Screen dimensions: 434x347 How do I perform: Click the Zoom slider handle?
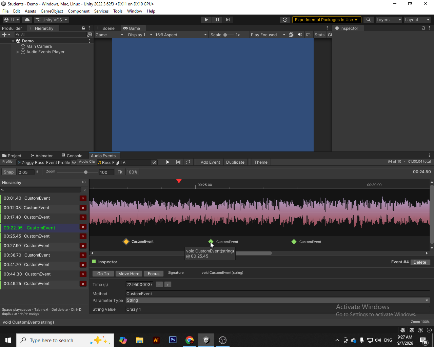tap(86, 172)
